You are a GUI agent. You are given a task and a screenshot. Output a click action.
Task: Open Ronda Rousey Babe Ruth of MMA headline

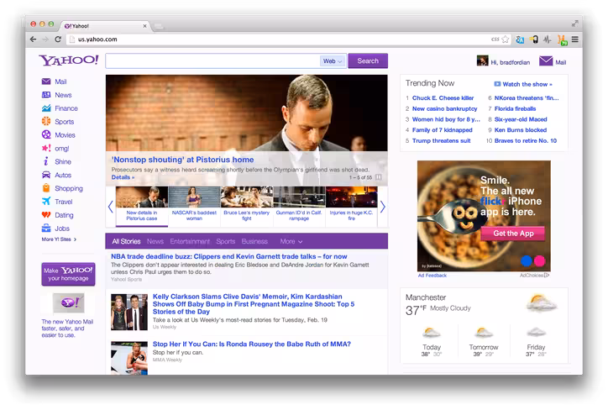click(252, 344)
